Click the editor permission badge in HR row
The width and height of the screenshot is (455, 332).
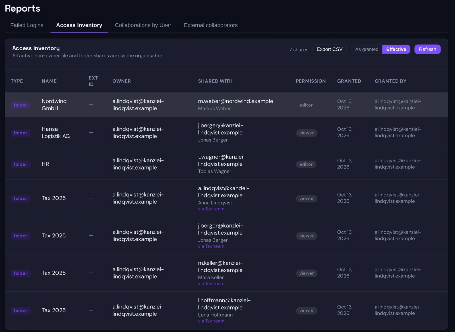tap(306, 164)
